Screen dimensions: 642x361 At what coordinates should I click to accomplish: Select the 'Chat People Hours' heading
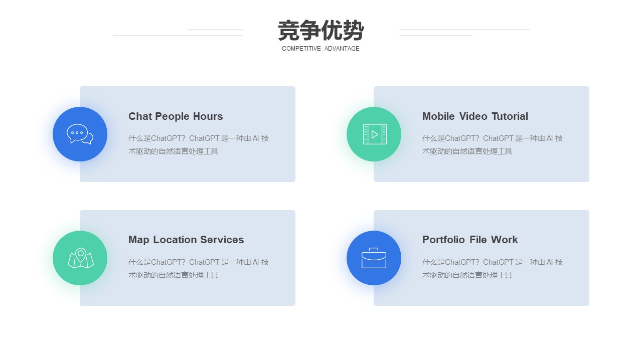(x=176, y=116)
